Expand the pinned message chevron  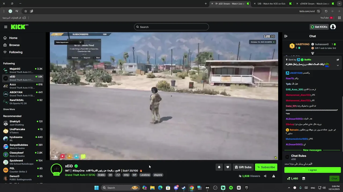pyautogui.click(x=338, y=65)
